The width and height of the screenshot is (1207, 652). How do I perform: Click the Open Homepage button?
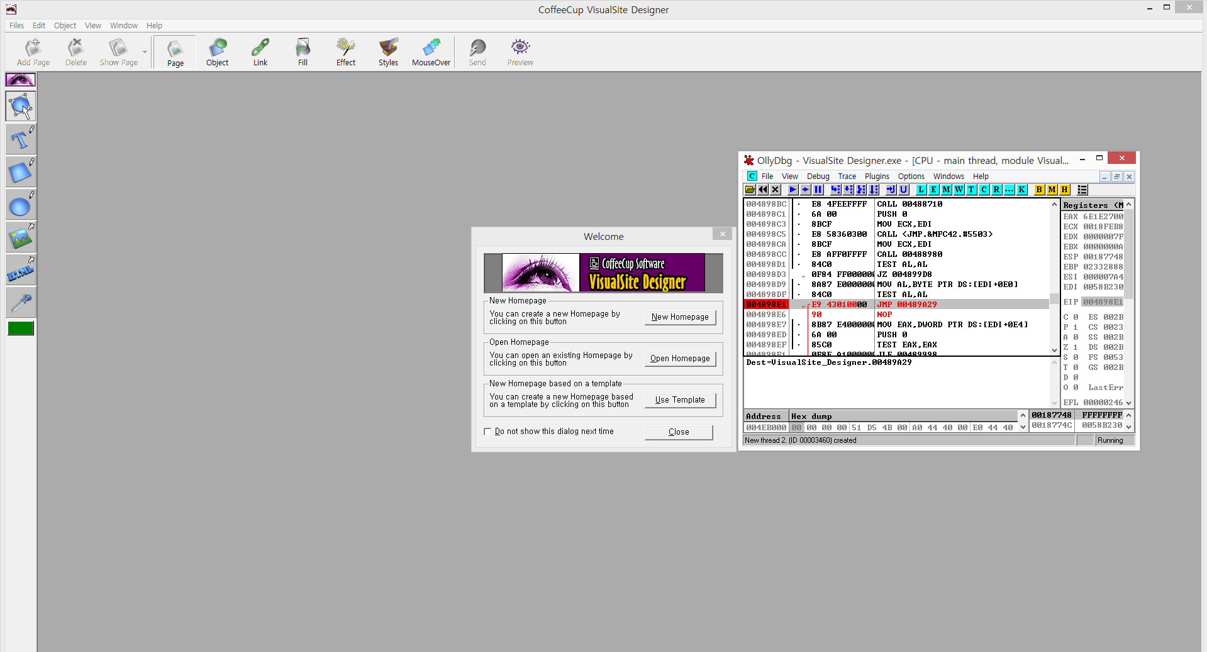point(680,359)
